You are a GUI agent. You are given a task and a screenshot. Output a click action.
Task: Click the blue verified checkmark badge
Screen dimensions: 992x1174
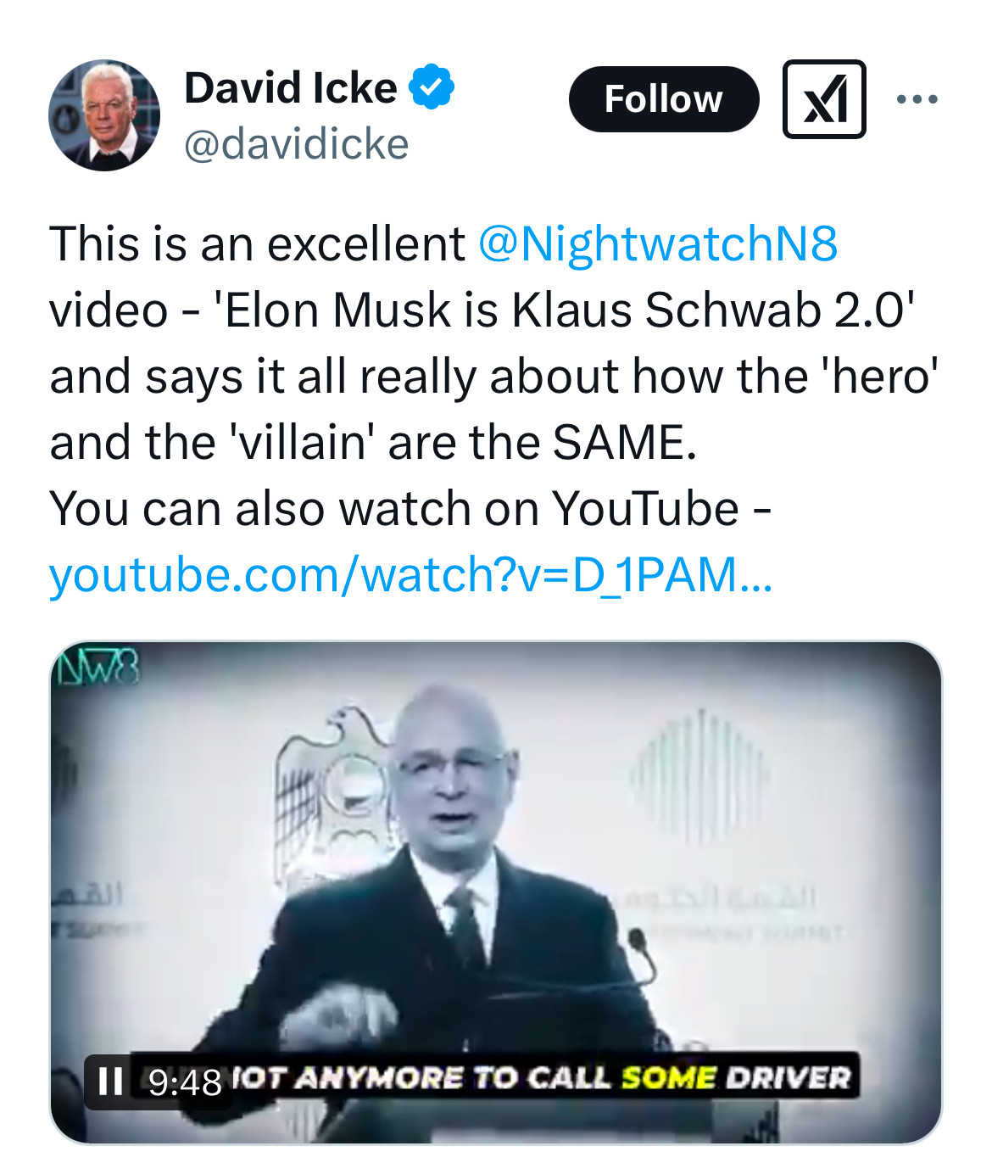point(432,87)
